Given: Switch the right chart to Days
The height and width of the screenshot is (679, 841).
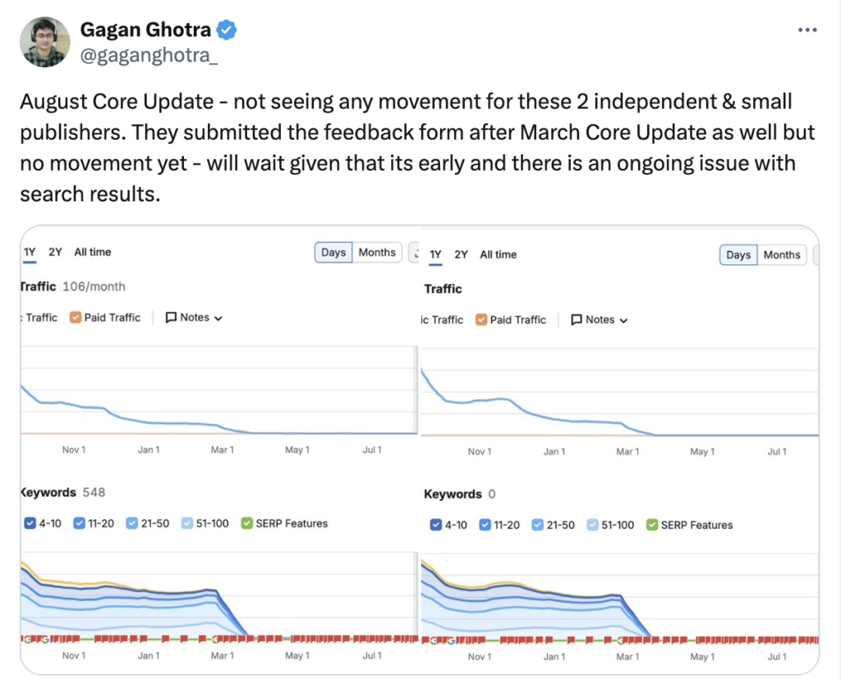Looking at the screenshot, I should [738, 255].
